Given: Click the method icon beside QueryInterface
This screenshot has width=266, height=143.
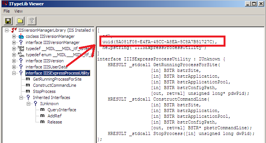Looking at the screenshot, I should (x=42, y=110).
